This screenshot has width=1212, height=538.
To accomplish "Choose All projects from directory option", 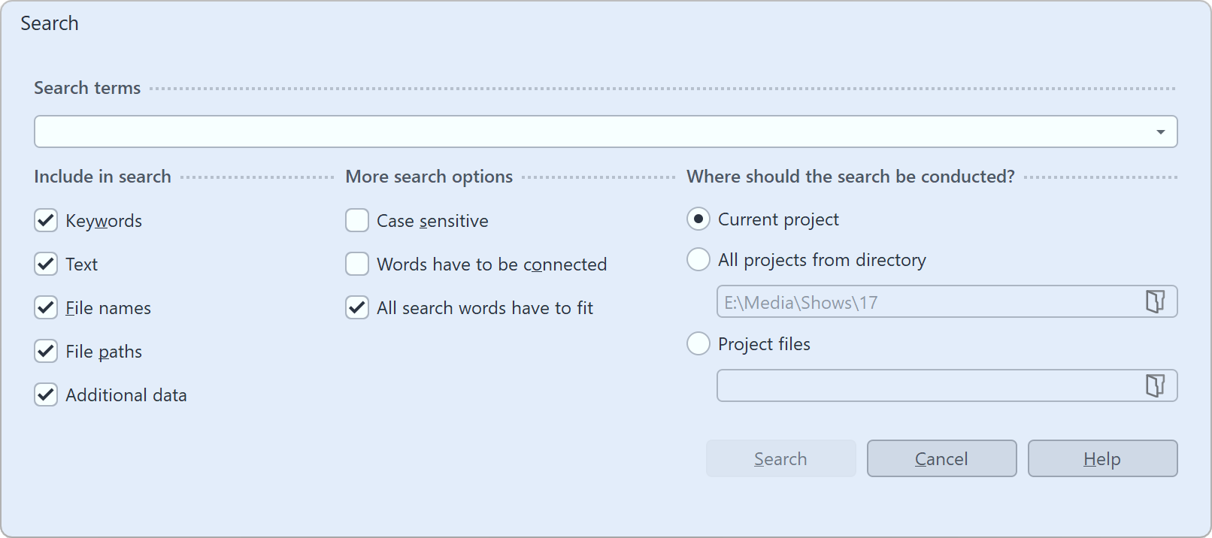I will point(698,259).
